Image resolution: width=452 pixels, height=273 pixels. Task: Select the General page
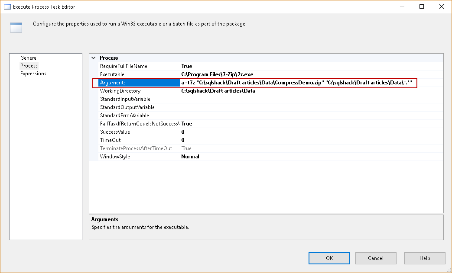coord(29,58)
